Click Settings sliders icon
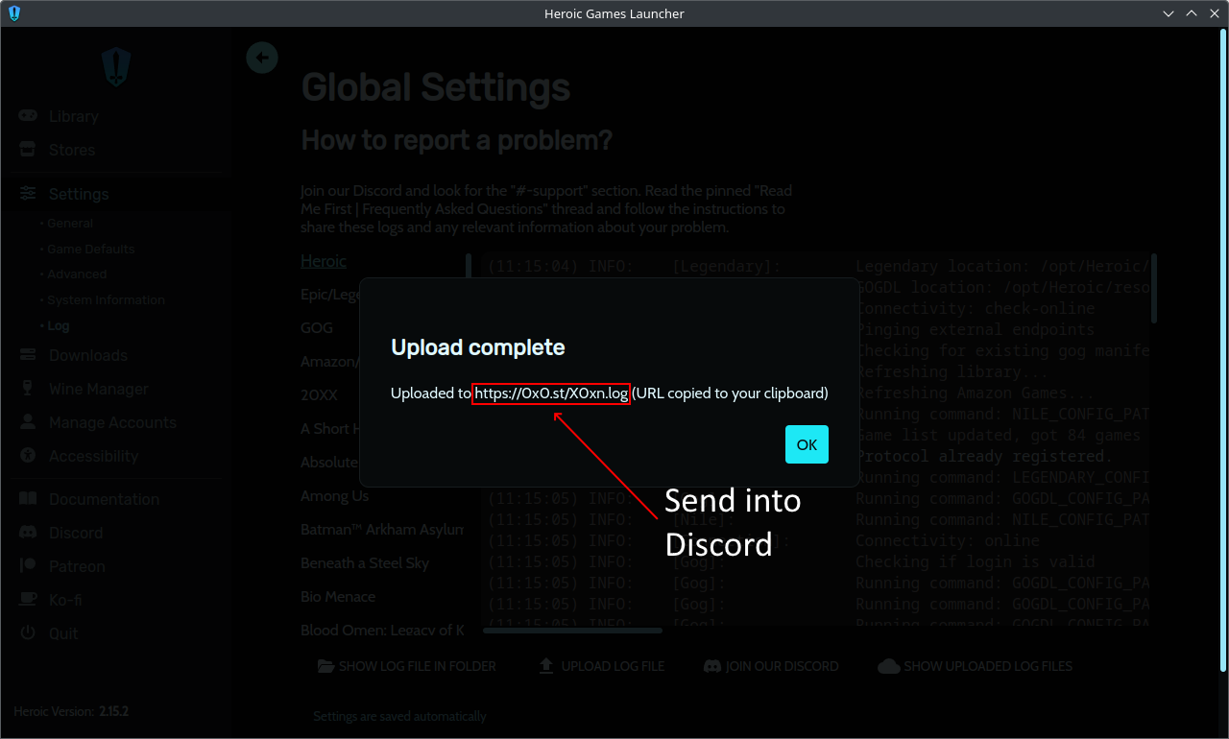This screenshot has height=739, width=1229. [29, 194]
